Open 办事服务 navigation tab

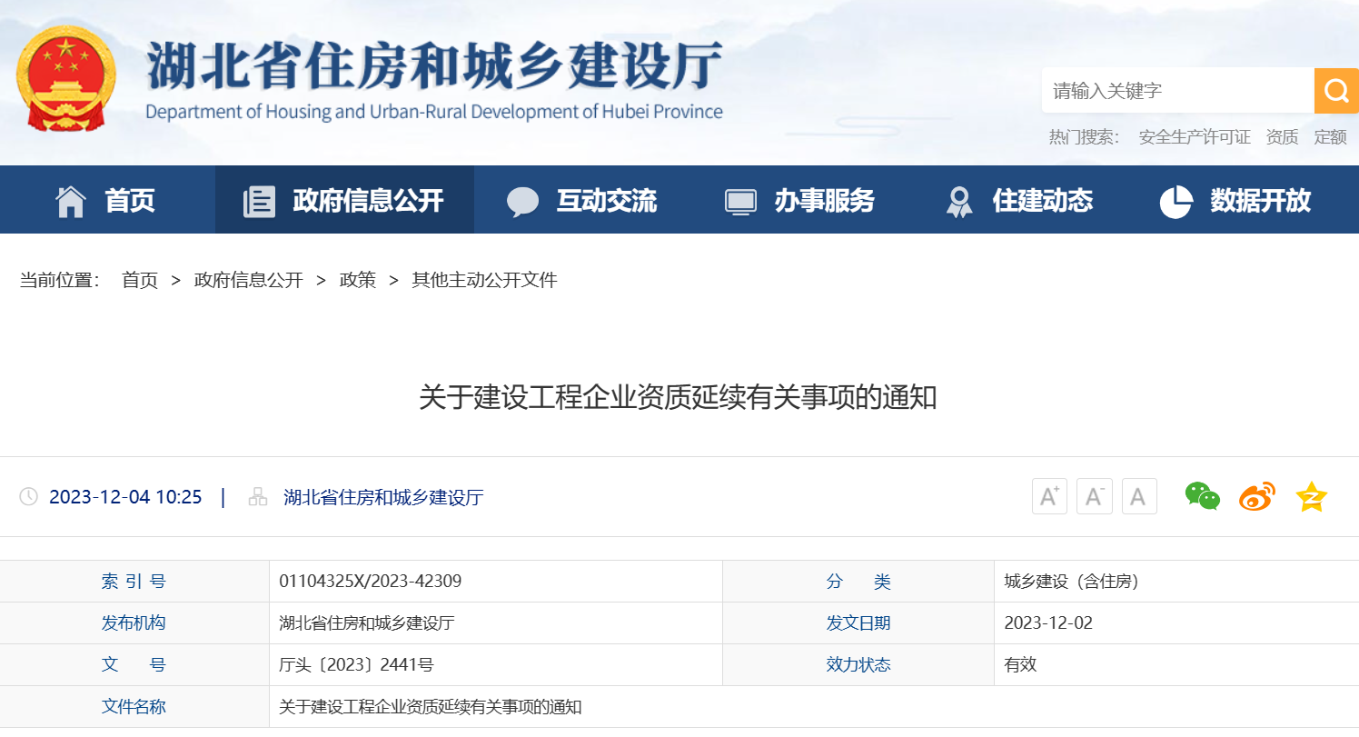tap(799, 200)
